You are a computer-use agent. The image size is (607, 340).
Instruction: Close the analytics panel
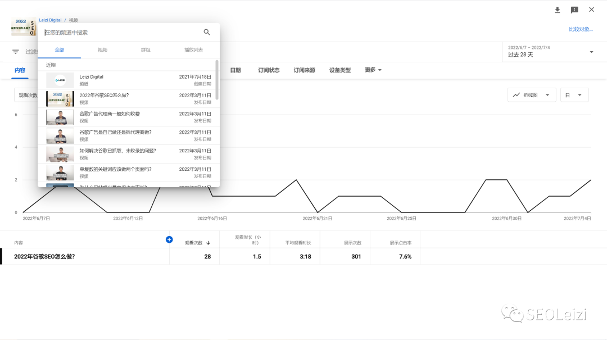point(591,10)
